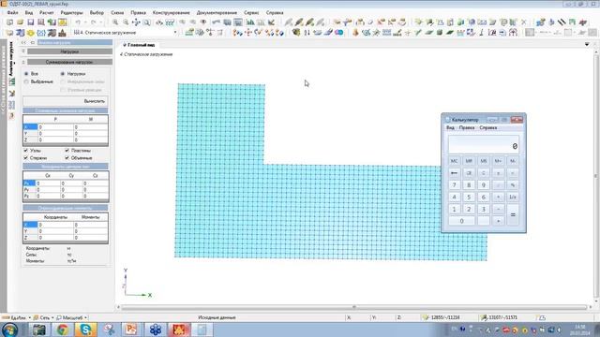Switch to the 'Главный вид' tab
The image size is (600, 337).
tap(140, 45)
